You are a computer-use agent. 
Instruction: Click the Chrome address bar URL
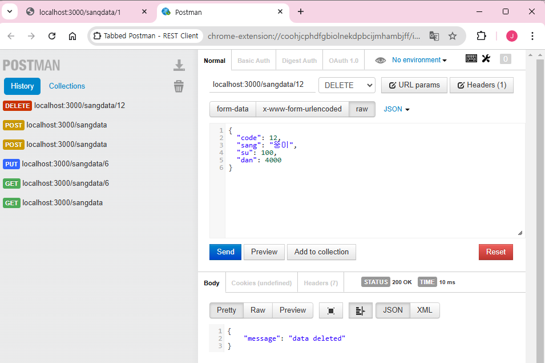[314, 36]
